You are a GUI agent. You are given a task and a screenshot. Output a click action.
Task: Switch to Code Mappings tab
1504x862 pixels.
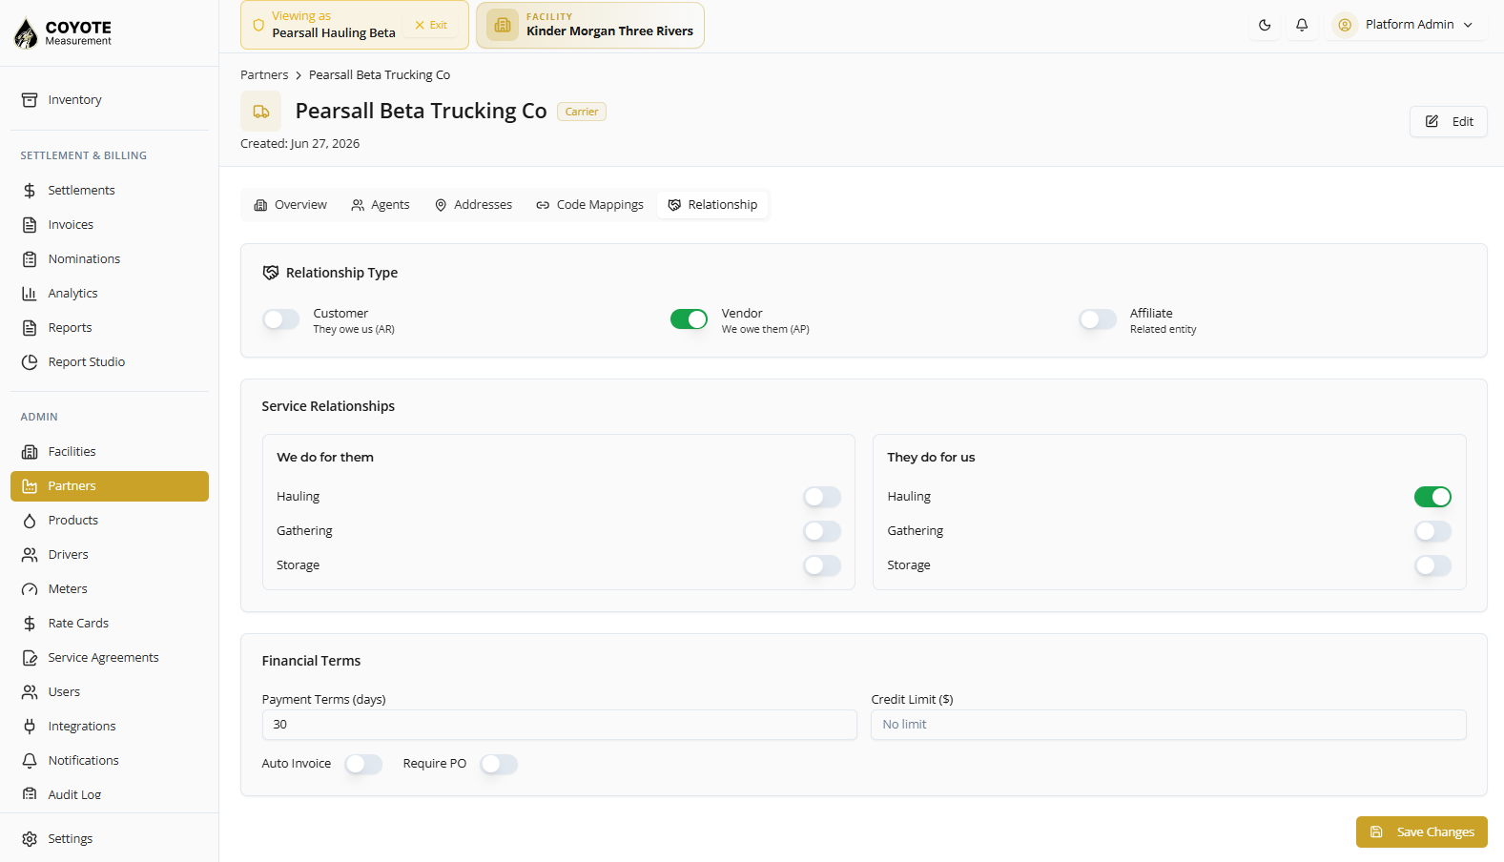[589, 205]
